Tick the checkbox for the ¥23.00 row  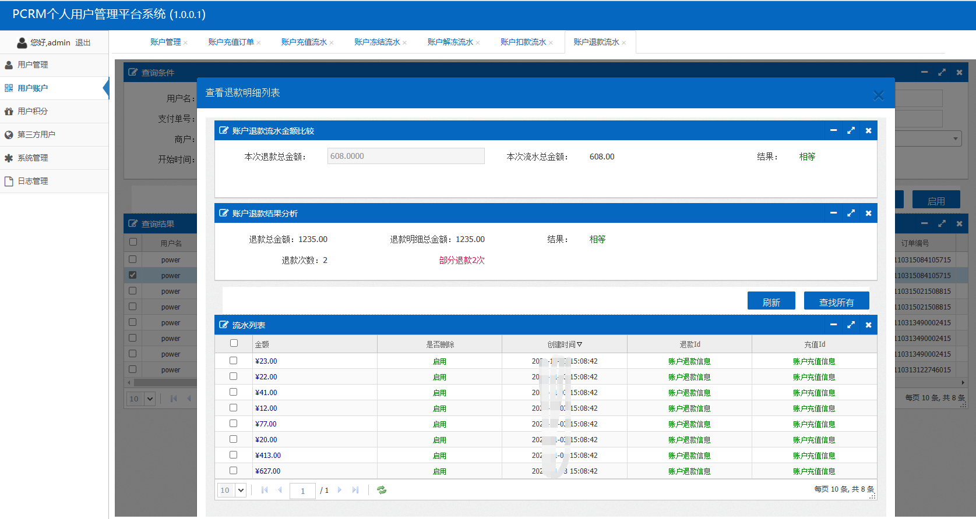[234, 361]
